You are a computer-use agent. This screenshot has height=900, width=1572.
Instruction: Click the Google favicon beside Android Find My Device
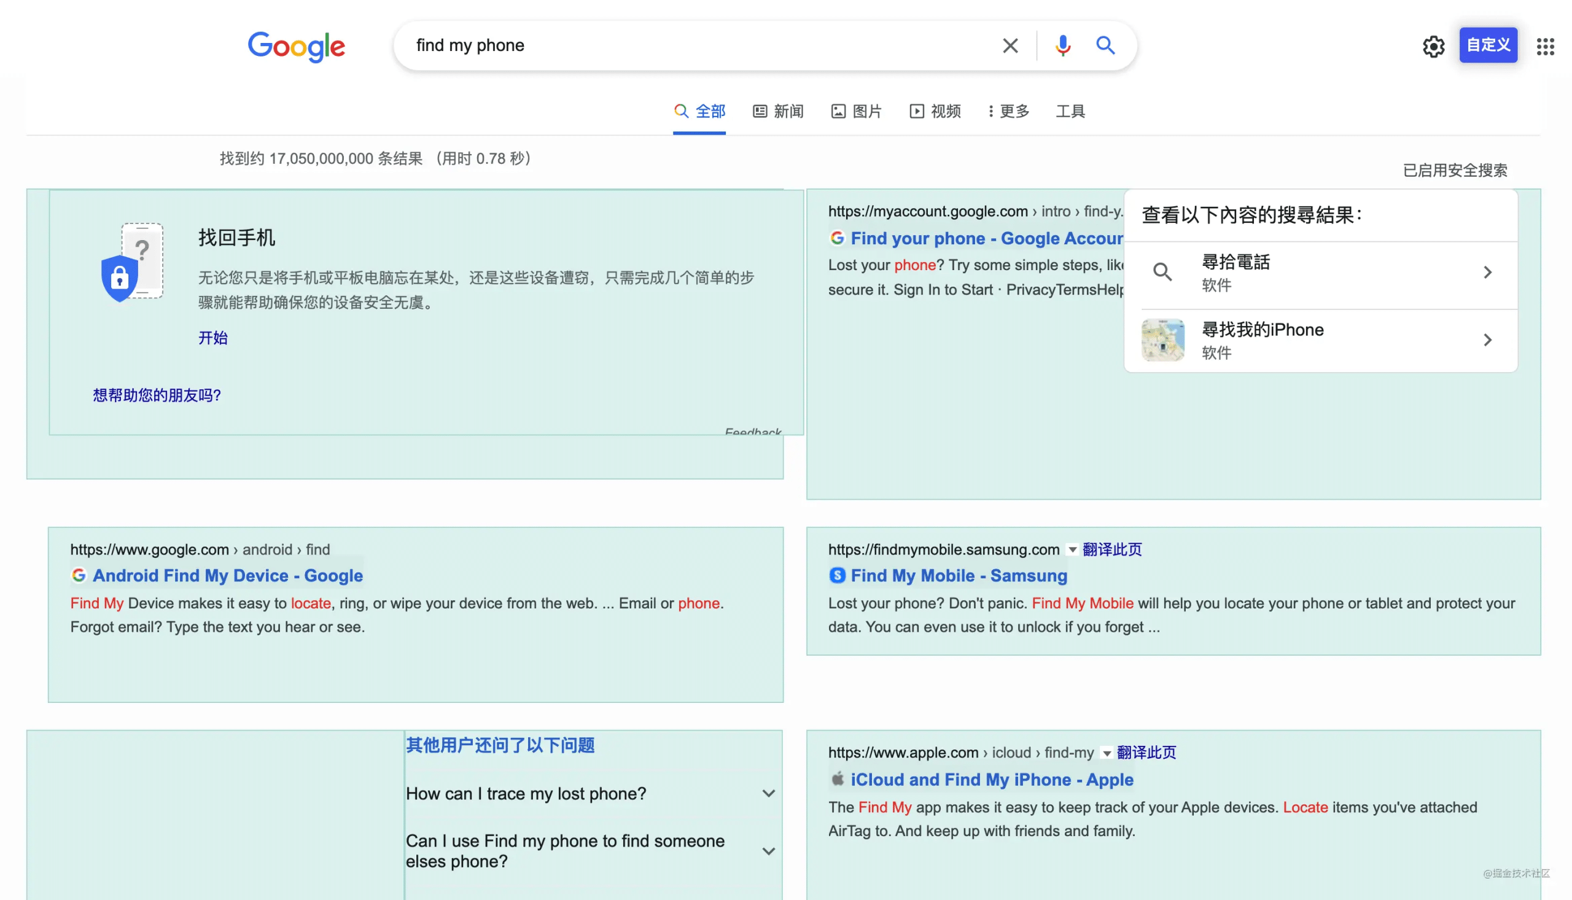tap(79, 575)
